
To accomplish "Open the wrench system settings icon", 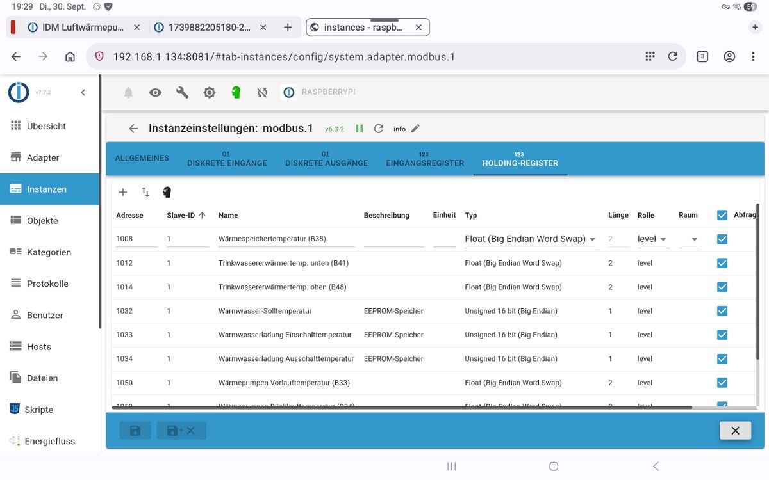I will coord(183,93).
